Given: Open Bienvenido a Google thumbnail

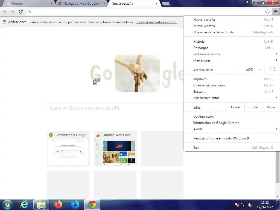Looking at the screenshot, I should click(x=68, y=148).
